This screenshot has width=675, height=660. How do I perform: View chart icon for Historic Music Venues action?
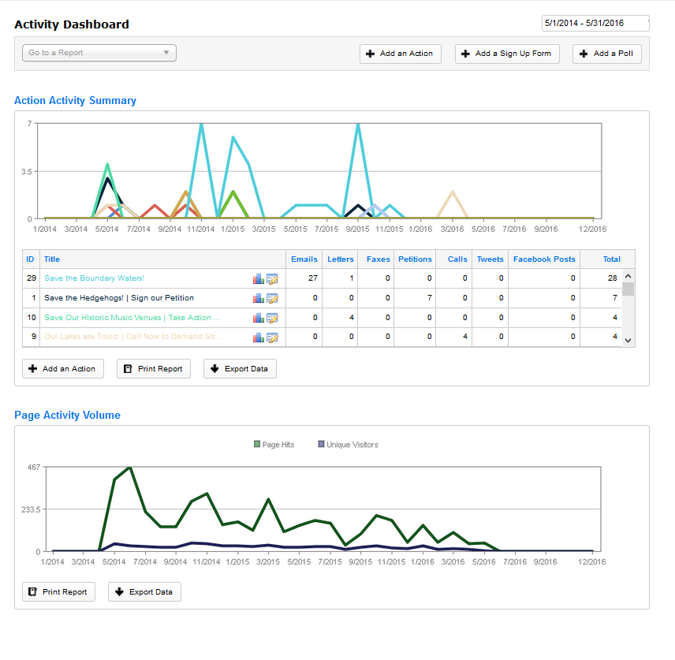tap(258, 318)
